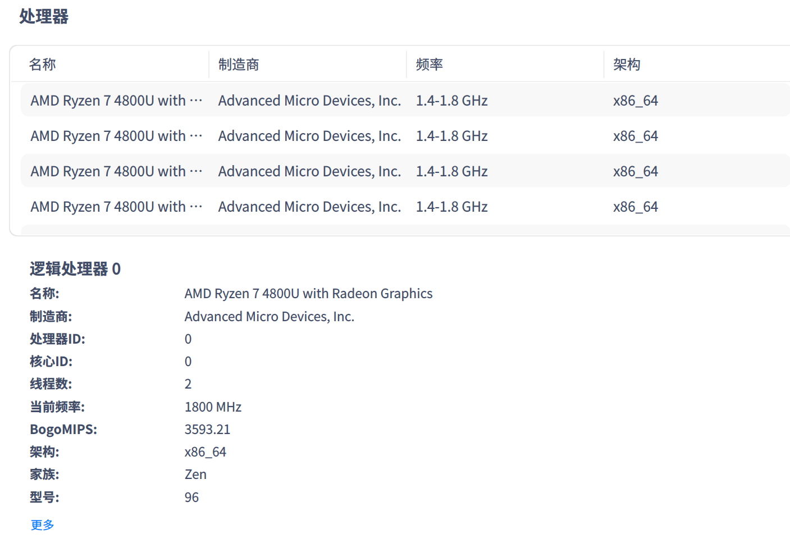Click the 家族: label
The image size is (790, 543).
44,474
